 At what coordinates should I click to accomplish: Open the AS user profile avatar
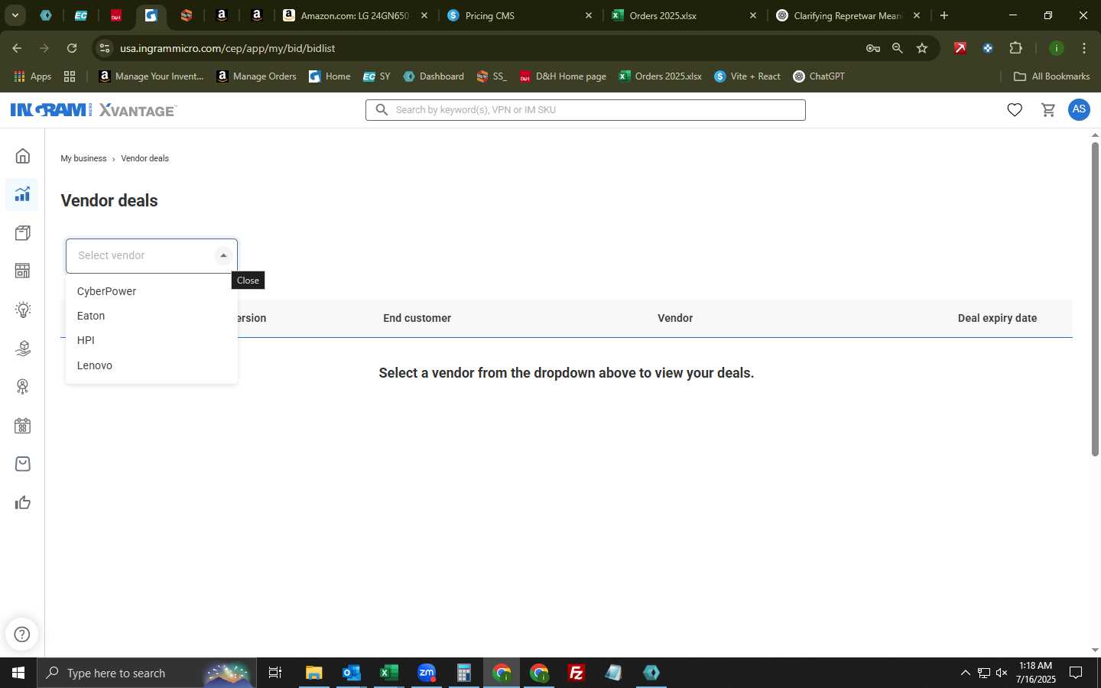pyautogui.click(x=1079, y=109)
